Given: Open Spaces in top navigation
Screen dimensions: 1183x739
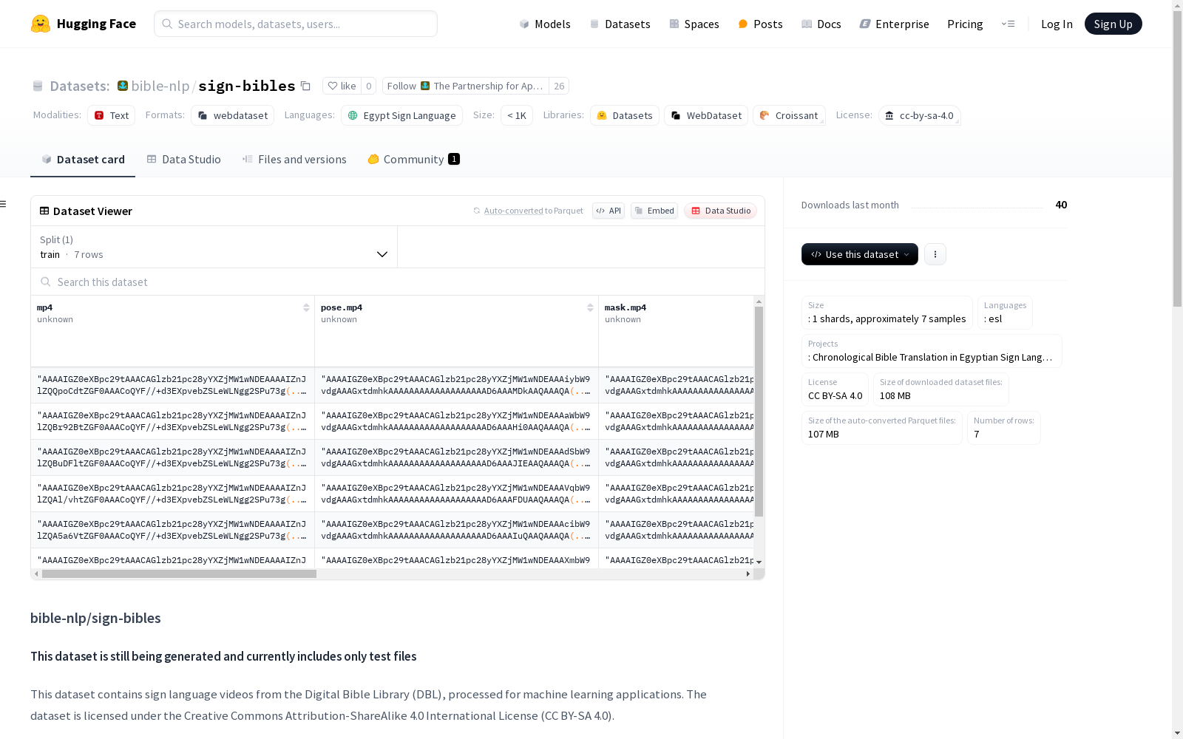Looking at the screenshot, I should tap(694, 24).
